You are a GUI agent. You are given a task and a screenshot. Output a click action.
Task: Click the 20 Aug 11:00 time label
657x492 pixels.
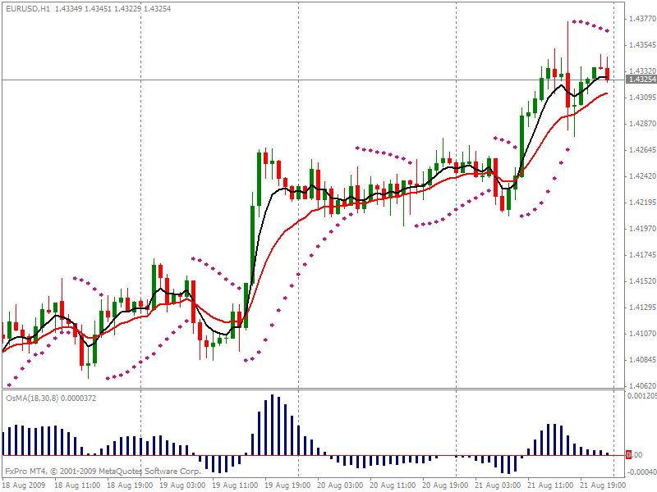click(x=391, y=485)
